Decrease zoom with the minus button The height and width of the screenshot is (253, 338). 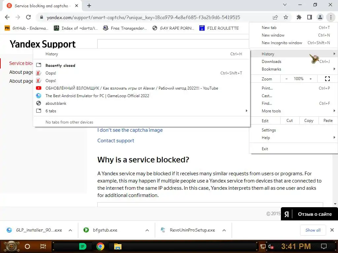point(287,79)
